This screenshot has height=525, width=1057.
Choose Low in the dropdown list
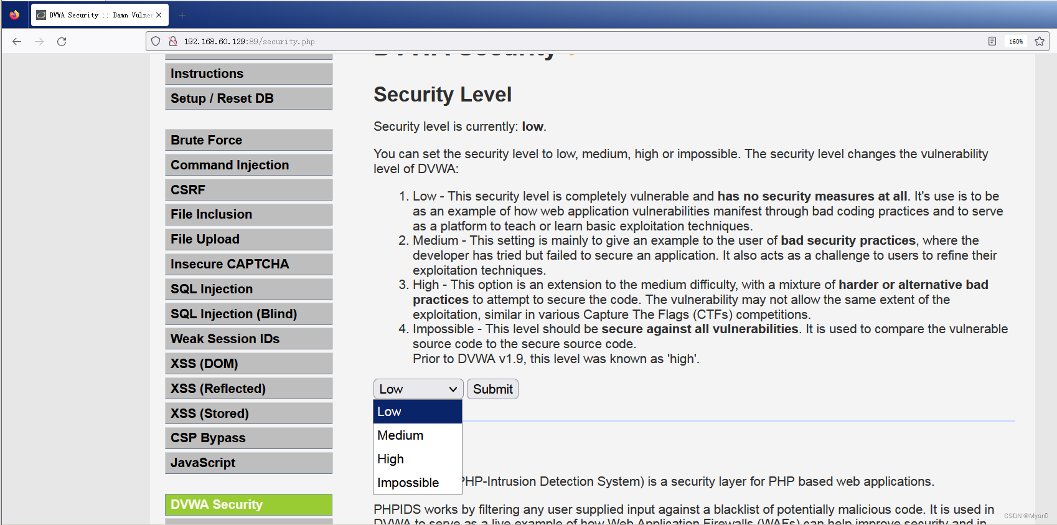coord(418,412)
